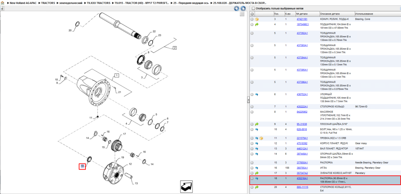Click the grey add circle for part 435222A1
This screenshot has width=401, height=194.
[252, 107]
